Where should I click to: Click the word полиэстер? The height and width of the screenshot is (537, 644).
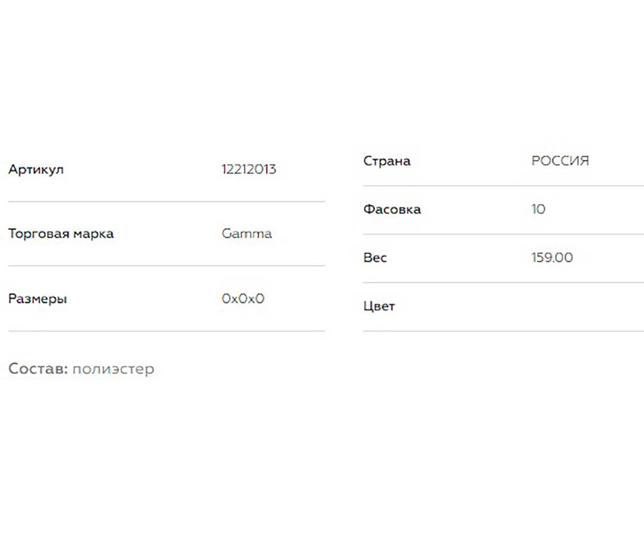[x=113, y=369]
